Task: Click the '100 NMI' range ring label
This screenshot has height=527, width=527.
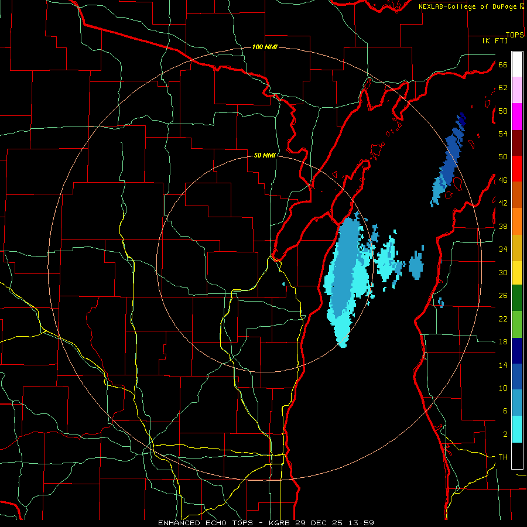Action: (265, 47)
